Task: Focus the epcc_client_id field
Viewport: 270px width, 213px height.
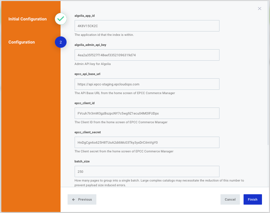Action: [147, 113]
